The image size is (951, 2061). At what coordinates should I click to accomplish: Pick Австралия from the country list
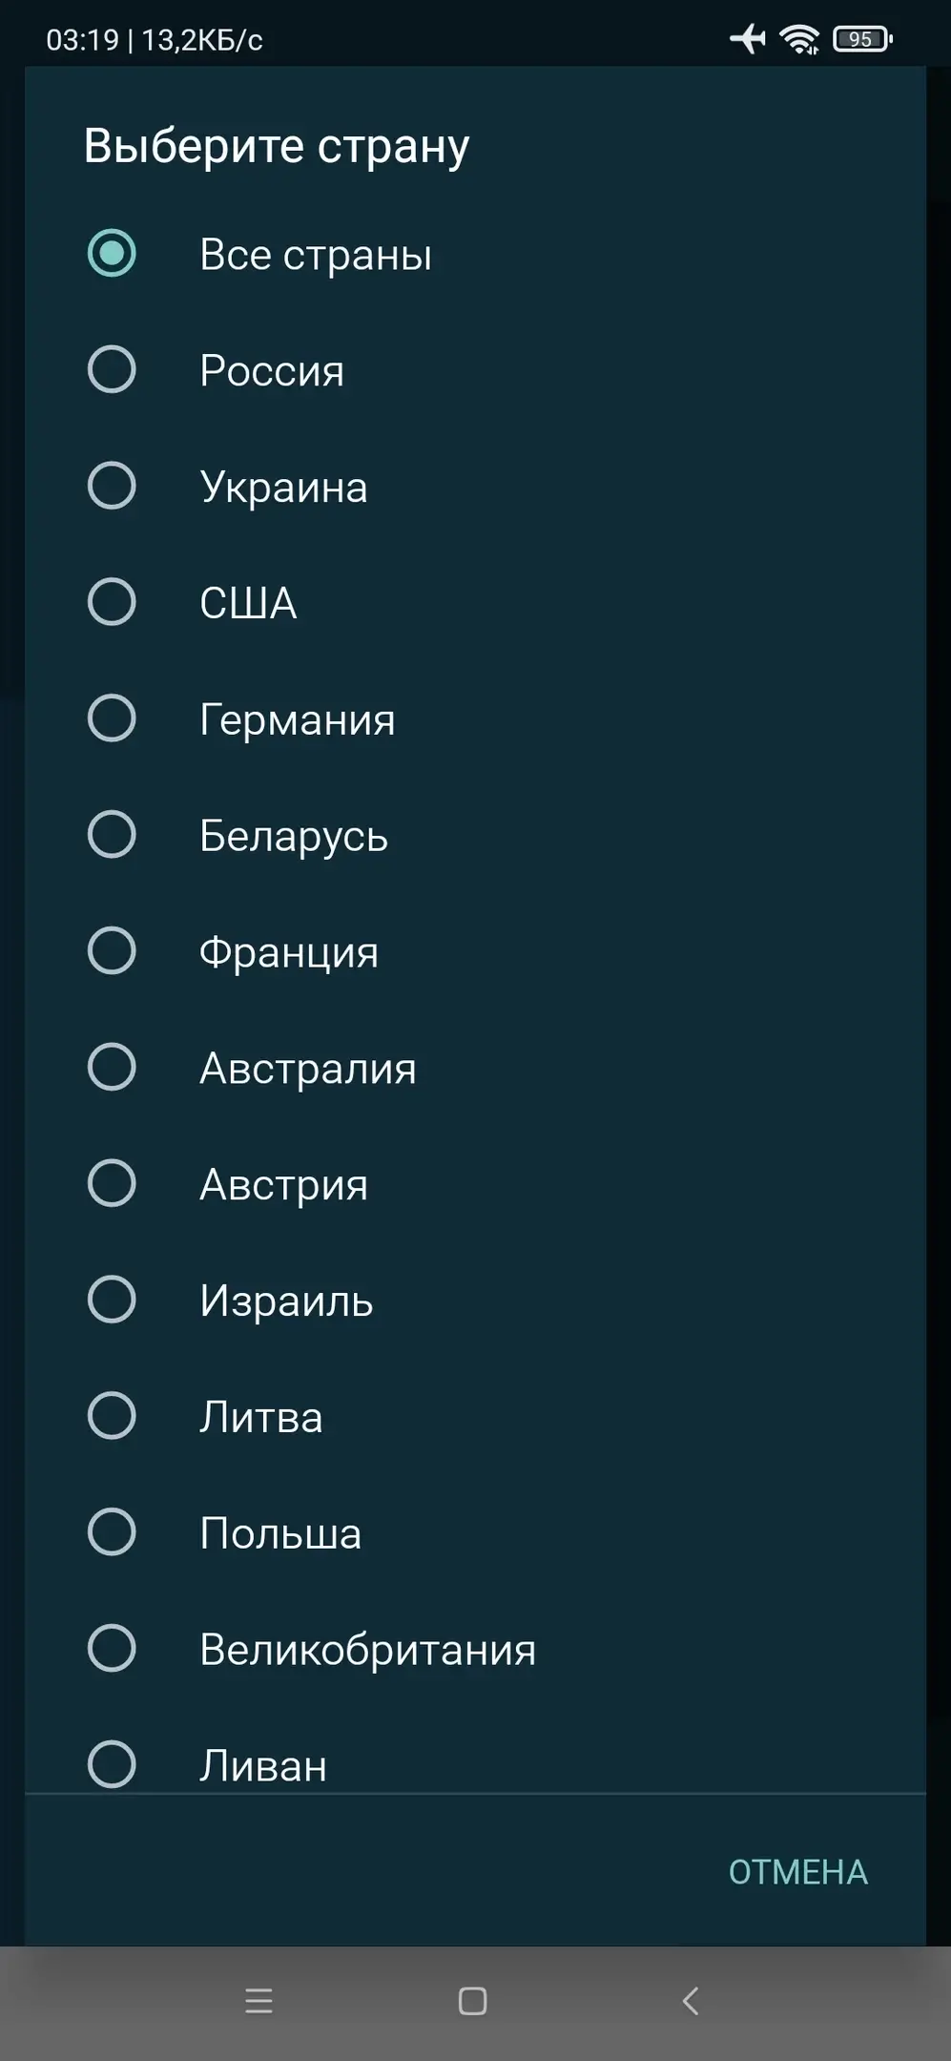pyautogui.click(x=112, y=1067)
